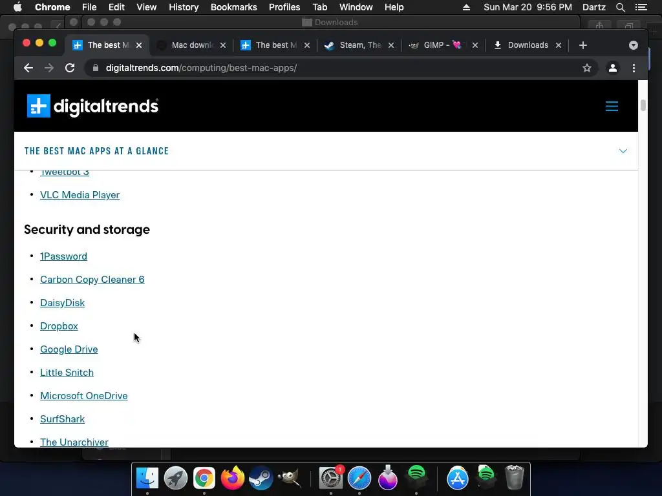This screenshot has height=496, width=662.
Task: Launch Firefox from the Dock
Action: 233,478
